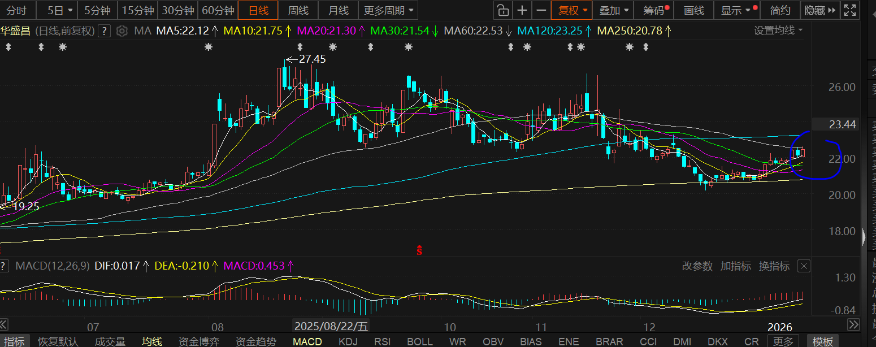This screenshot has width=876, height=347.
Task: Select the ENE indicator
Action: (x=569, y=341)
